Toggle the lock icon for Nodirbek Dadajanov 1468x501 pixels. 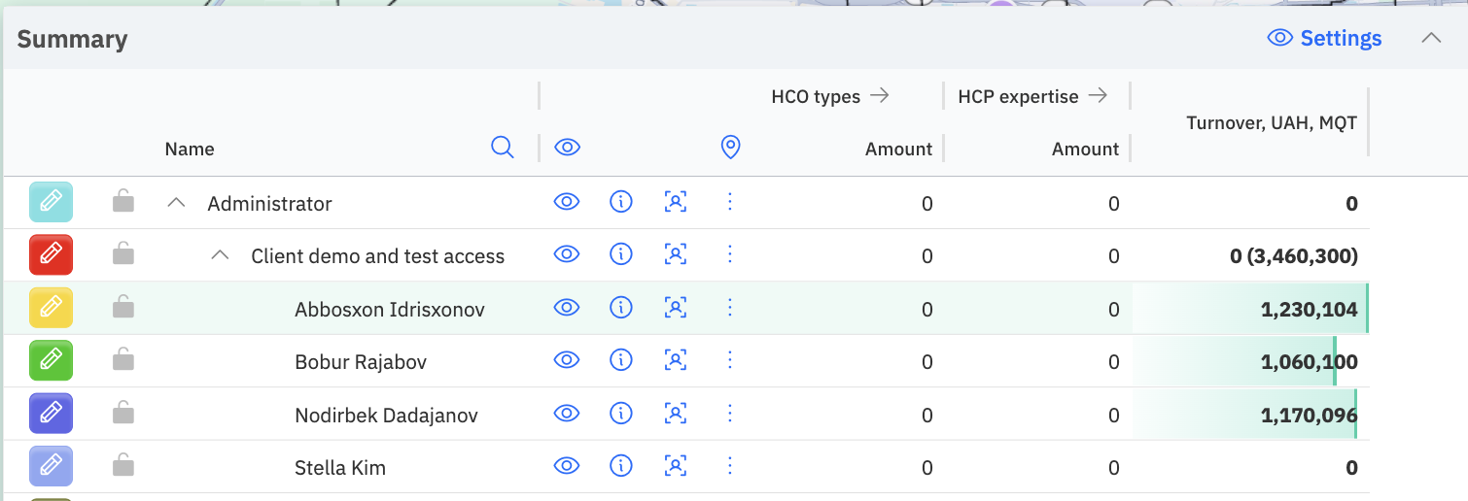(122, 413)
